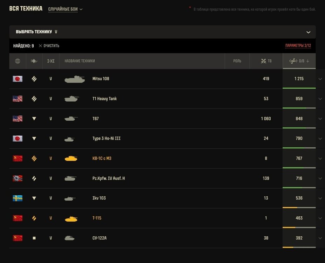The height and width of the screenshot is (263, 325).
Task: Expand the T1 Heavy Tank row chevron
Action: click(320, 99)
